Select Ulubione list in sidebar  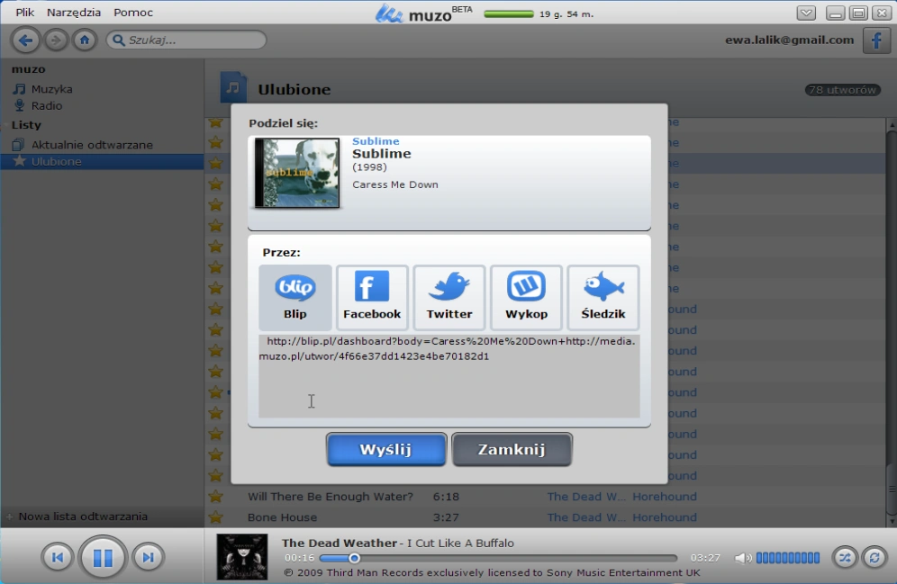pos(102,162)
